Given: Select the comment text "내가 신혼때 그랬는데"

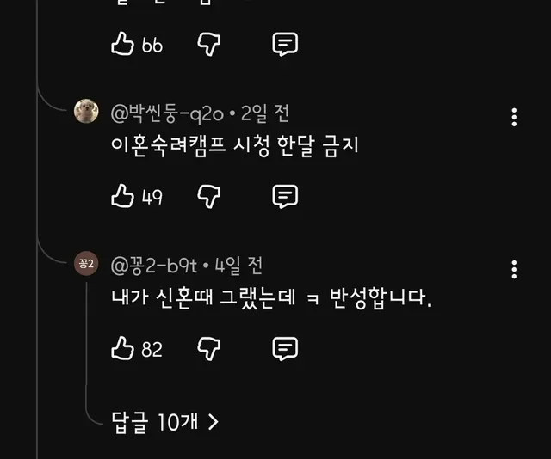Looking at the screenshot, I should tap(205, 299).
